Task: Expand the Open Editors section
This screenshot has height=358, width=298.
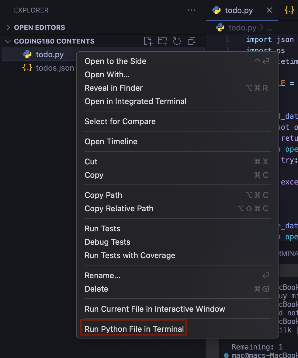Action: [x=8, y=27]
